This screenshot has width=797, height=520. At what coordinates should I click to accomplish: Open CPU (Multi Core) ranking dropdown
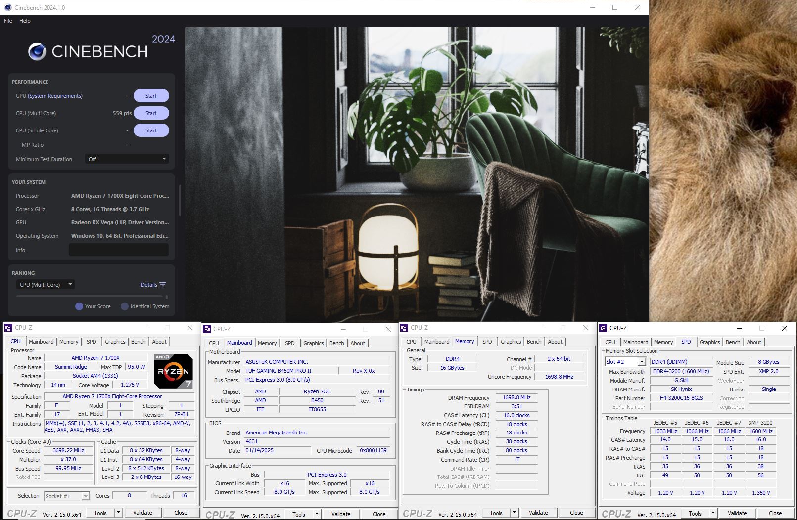[46, 285]
